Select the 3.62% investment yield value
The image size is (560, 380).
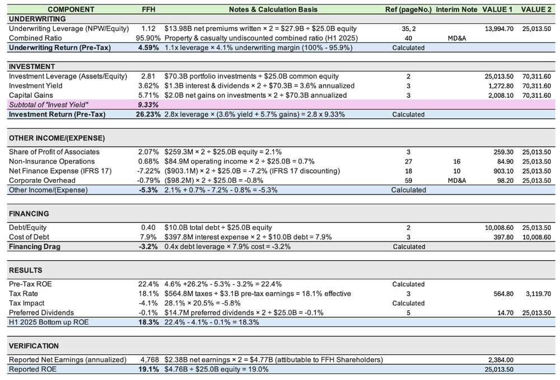click(x=148, y=86)
